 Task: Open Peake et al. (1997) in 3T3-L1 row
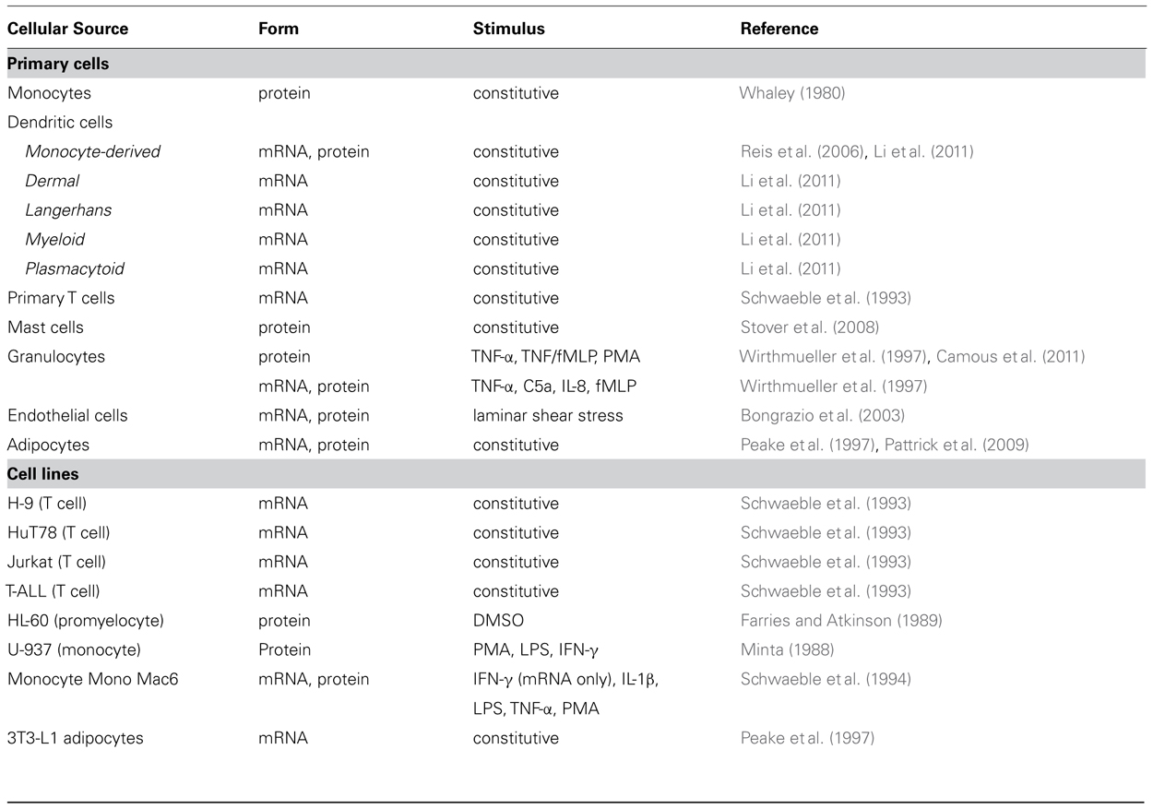click(807, 738)
